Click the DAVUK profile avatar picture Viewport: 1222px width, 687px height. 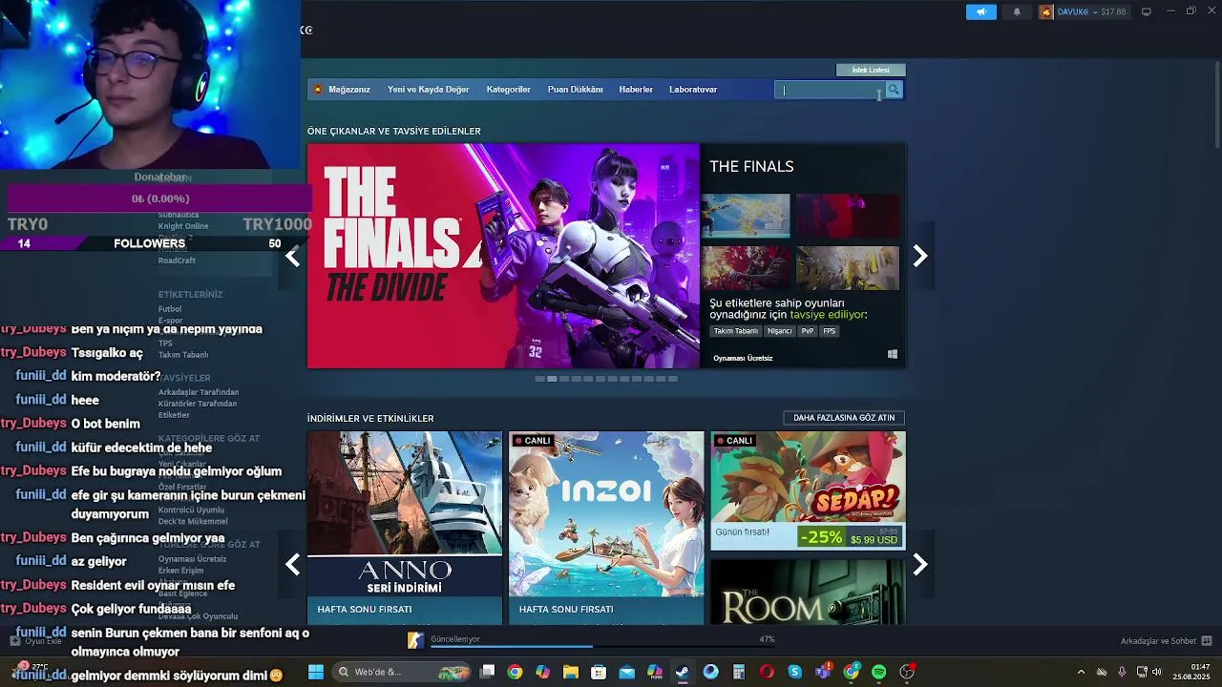1046,11
